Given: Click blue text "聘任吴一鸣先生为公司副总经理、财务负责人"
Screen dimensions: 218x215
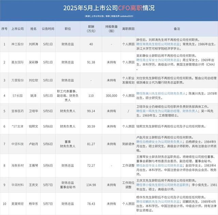Looking at the screenshot, I should [167, 111].
